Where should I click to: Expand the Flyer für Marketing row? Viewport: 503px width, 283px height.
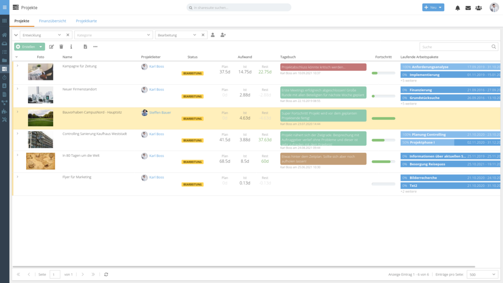coord(17,176)
